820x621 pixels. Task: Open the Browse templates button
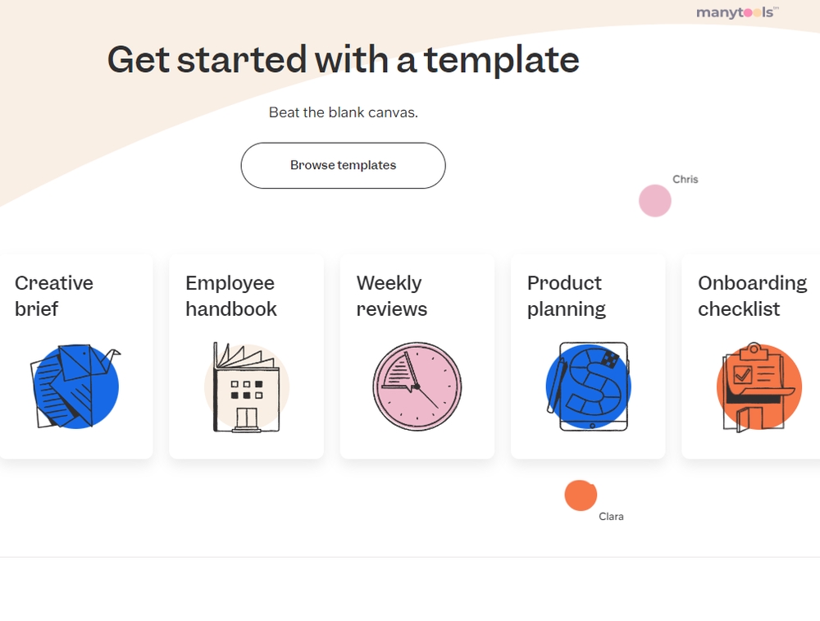pyautogui.click(x=343, y=166)
